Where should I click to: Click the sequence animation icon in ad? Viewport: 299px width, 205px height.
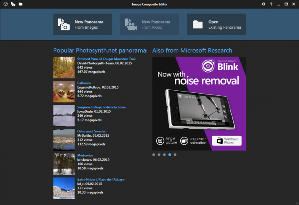coord(184,141)
